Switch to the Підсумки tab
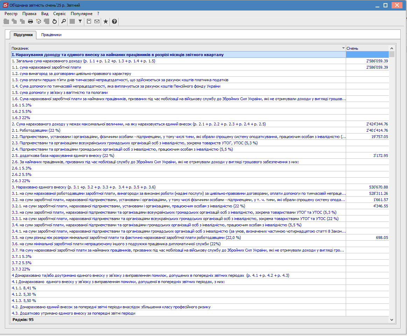Screen dimensions: 407x336 23,35
